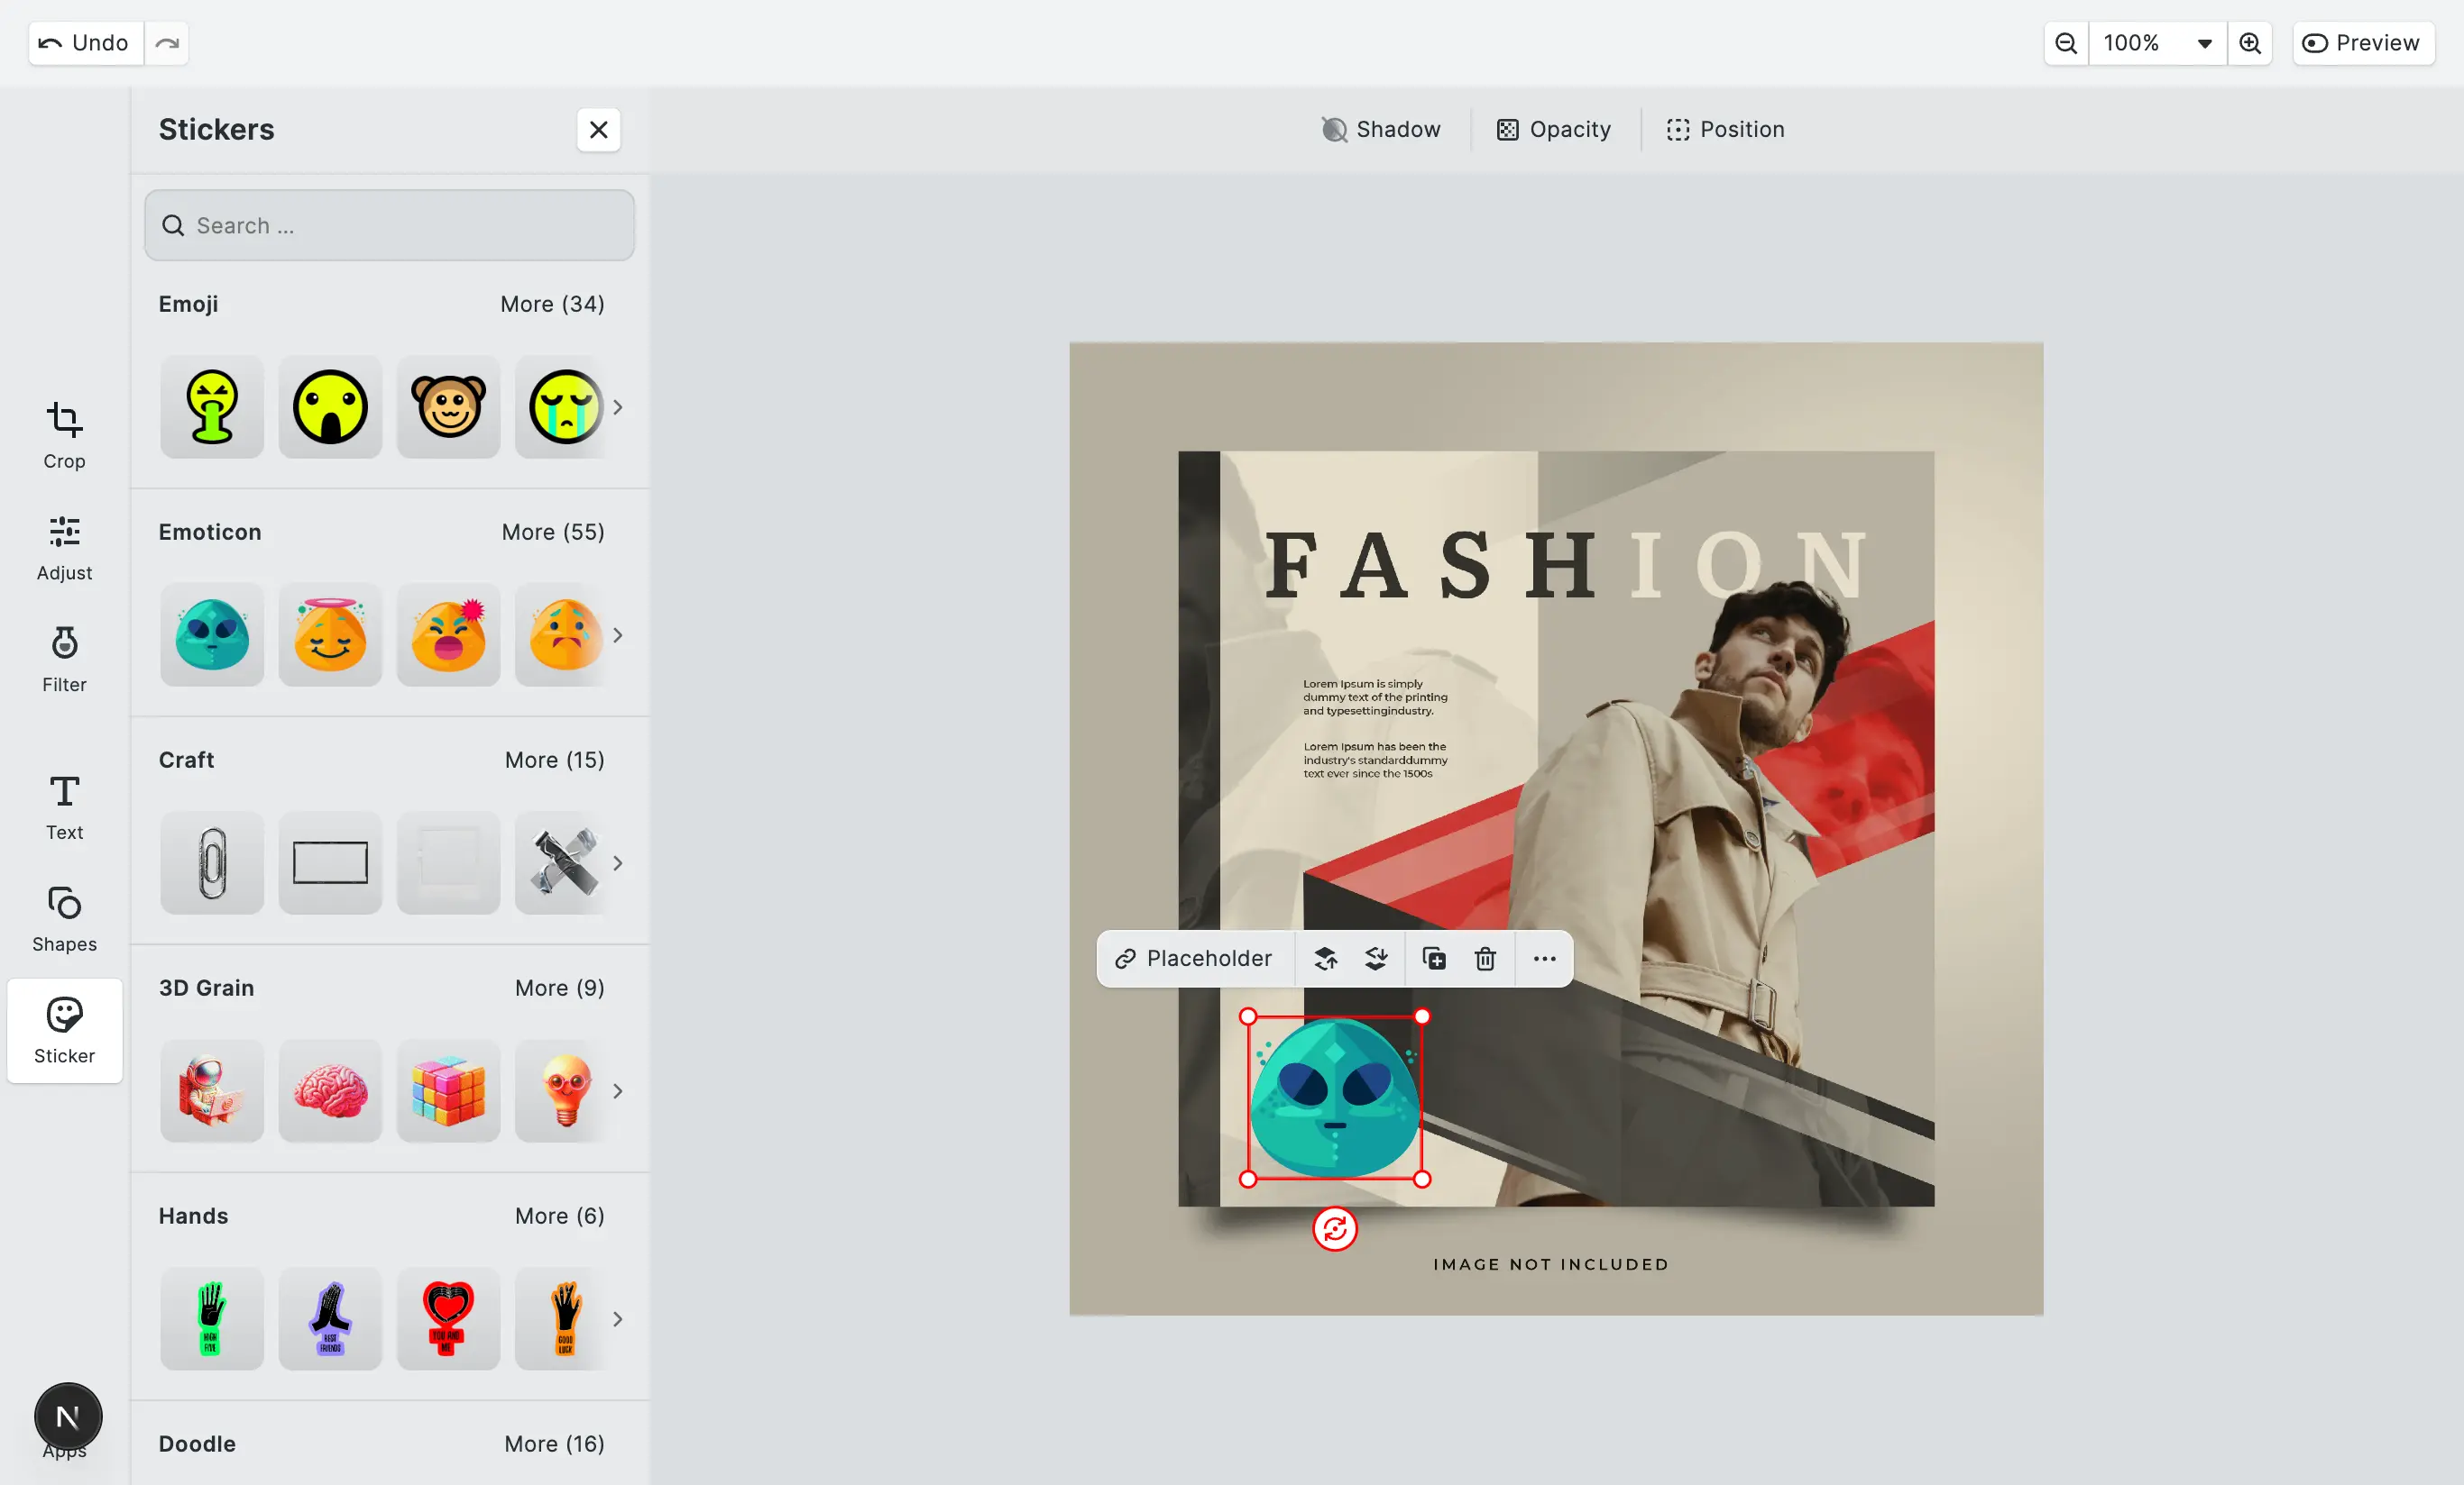Toggle the Preview mode
This screenshot has height=1485, width=2464.
[2362, 43]
